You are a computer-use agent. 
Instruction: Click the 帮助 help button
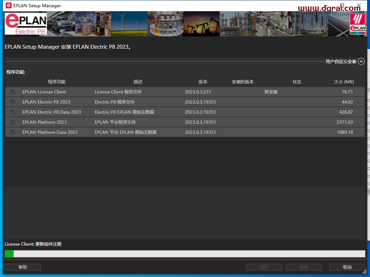[x=23, y=267]
